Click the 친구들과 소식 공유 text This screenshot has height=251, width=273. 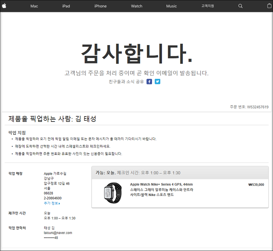click(126, 82)
